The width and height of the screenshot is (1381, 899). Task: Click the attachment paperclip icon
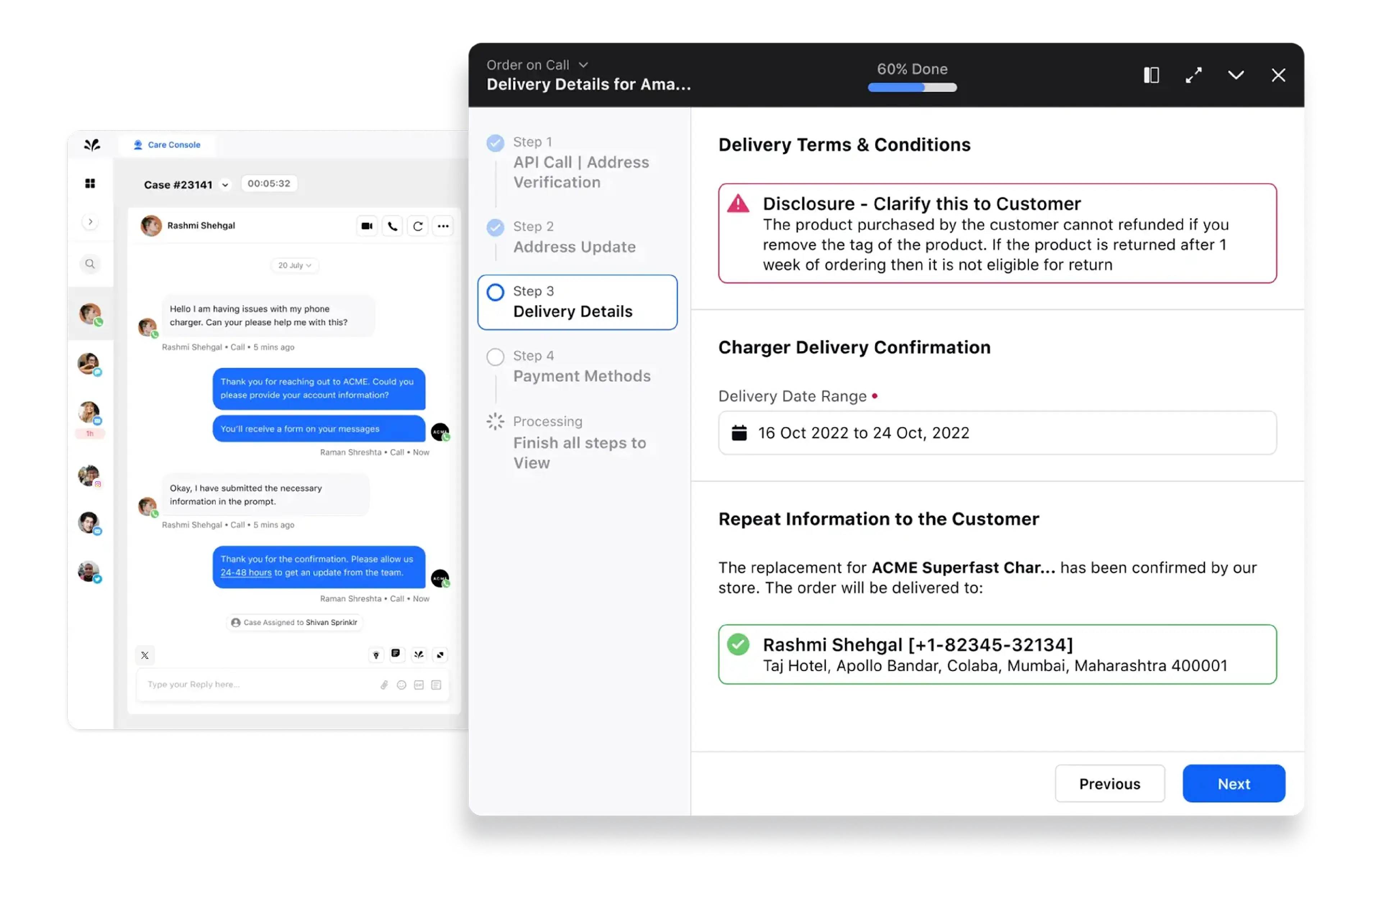[384, 685]
